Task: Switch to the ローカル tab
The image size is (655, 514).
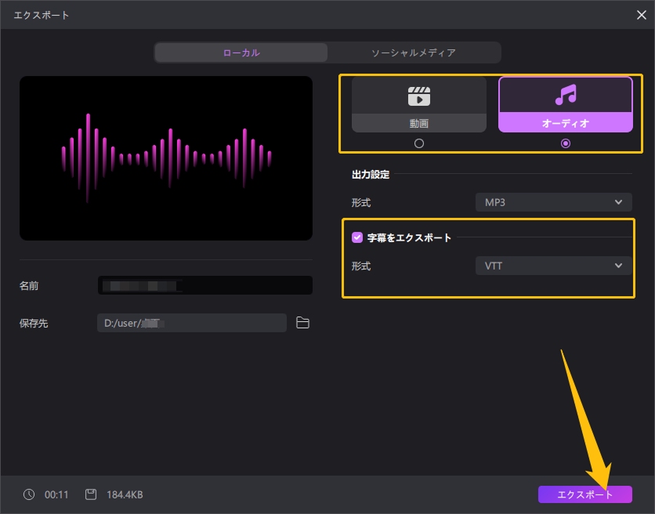Action: [x=241, y=52]
